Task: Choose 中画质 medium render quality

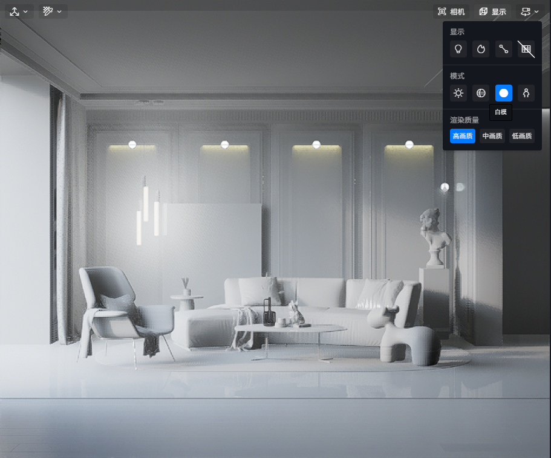Action: [x=492, y=136]
